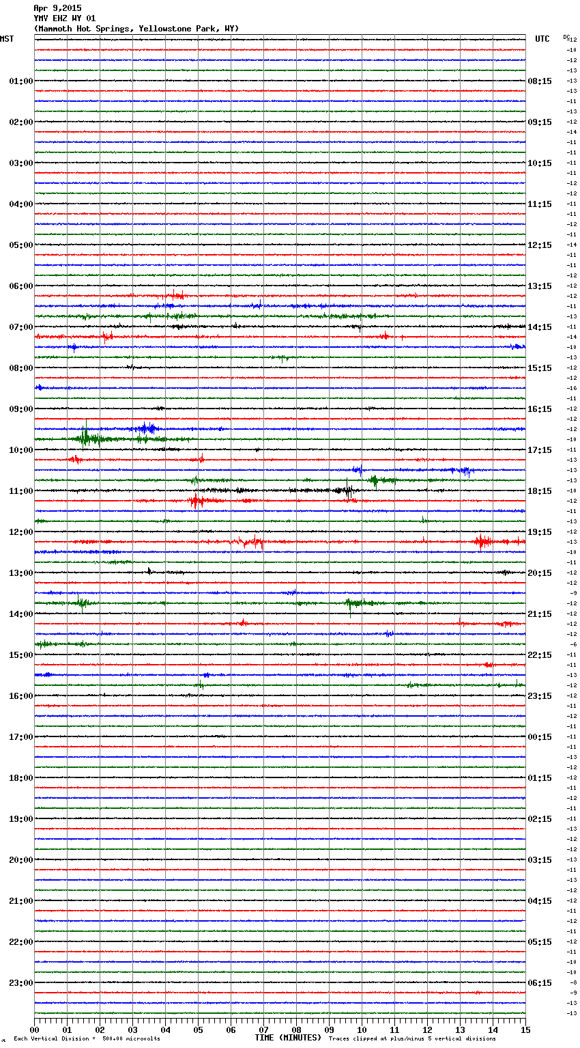Click the UTC time label "18:15"
This screenshot has width=580, height=1048.
pyautogui.click(x=540, y=491)
